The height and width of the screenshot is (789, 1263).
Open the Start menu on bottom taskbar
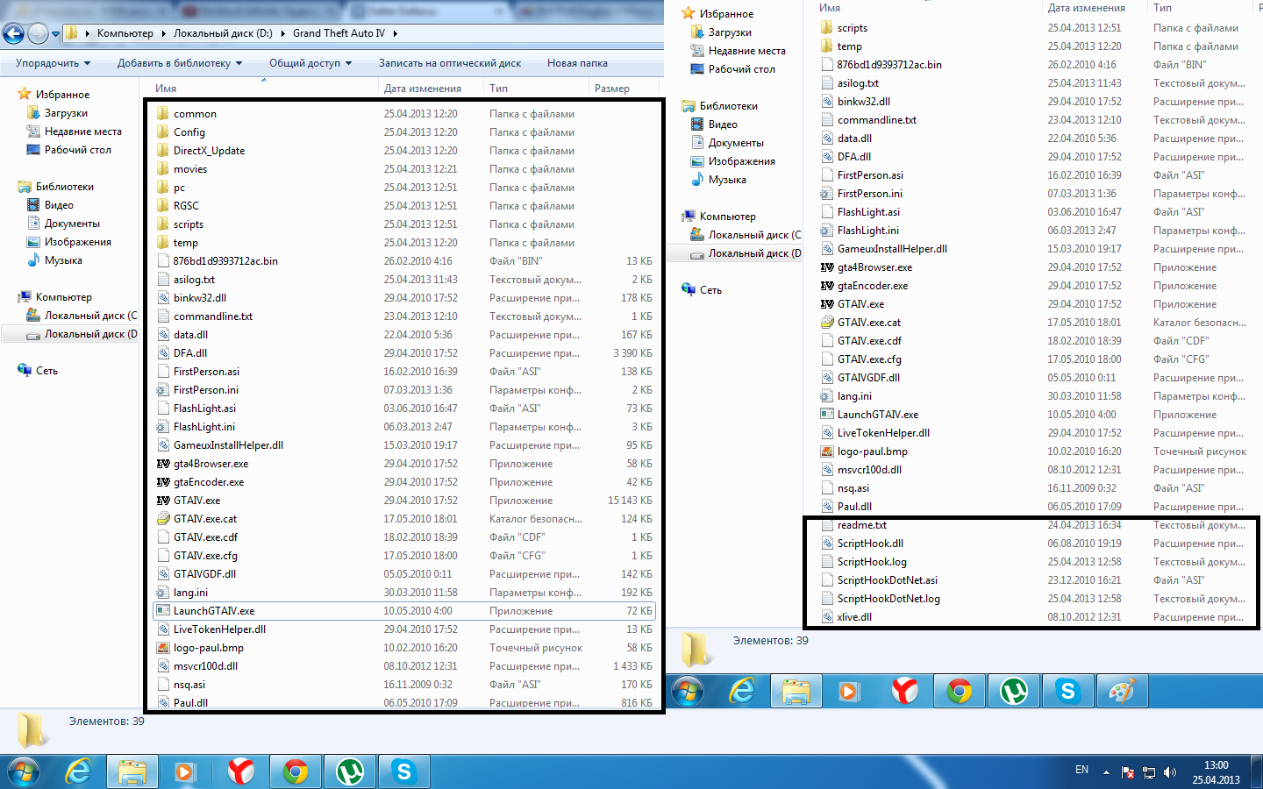pyautogui.click(x=24, y=771)
